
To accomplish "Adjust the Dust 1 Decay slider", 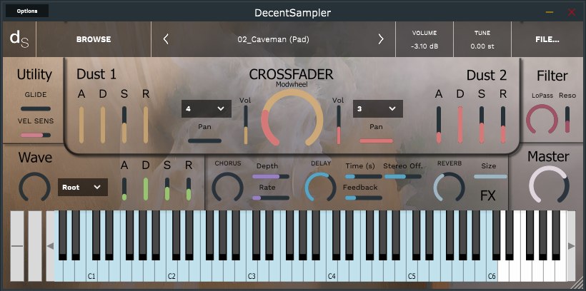I will tap(103, 125).
